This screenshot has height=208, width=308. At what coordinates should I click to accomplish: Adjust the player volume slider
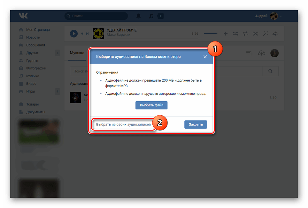(210, 34)
